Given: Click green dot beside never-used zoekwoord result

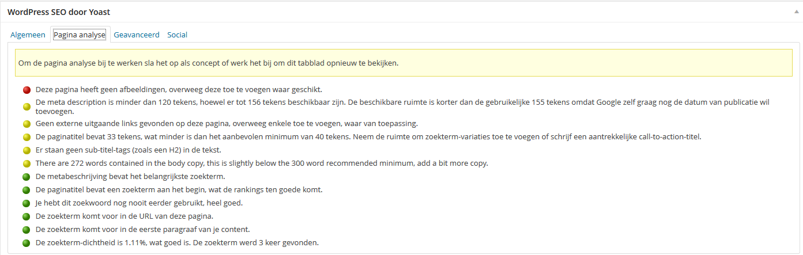Looking at the screenshot, I should pos(27,203).
